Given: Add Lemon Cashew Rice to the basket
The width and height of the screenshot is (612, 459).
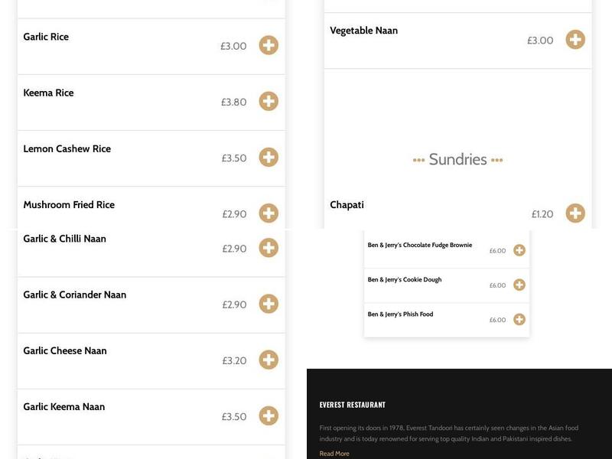Looking at the screenshot, I should (268, 158).
